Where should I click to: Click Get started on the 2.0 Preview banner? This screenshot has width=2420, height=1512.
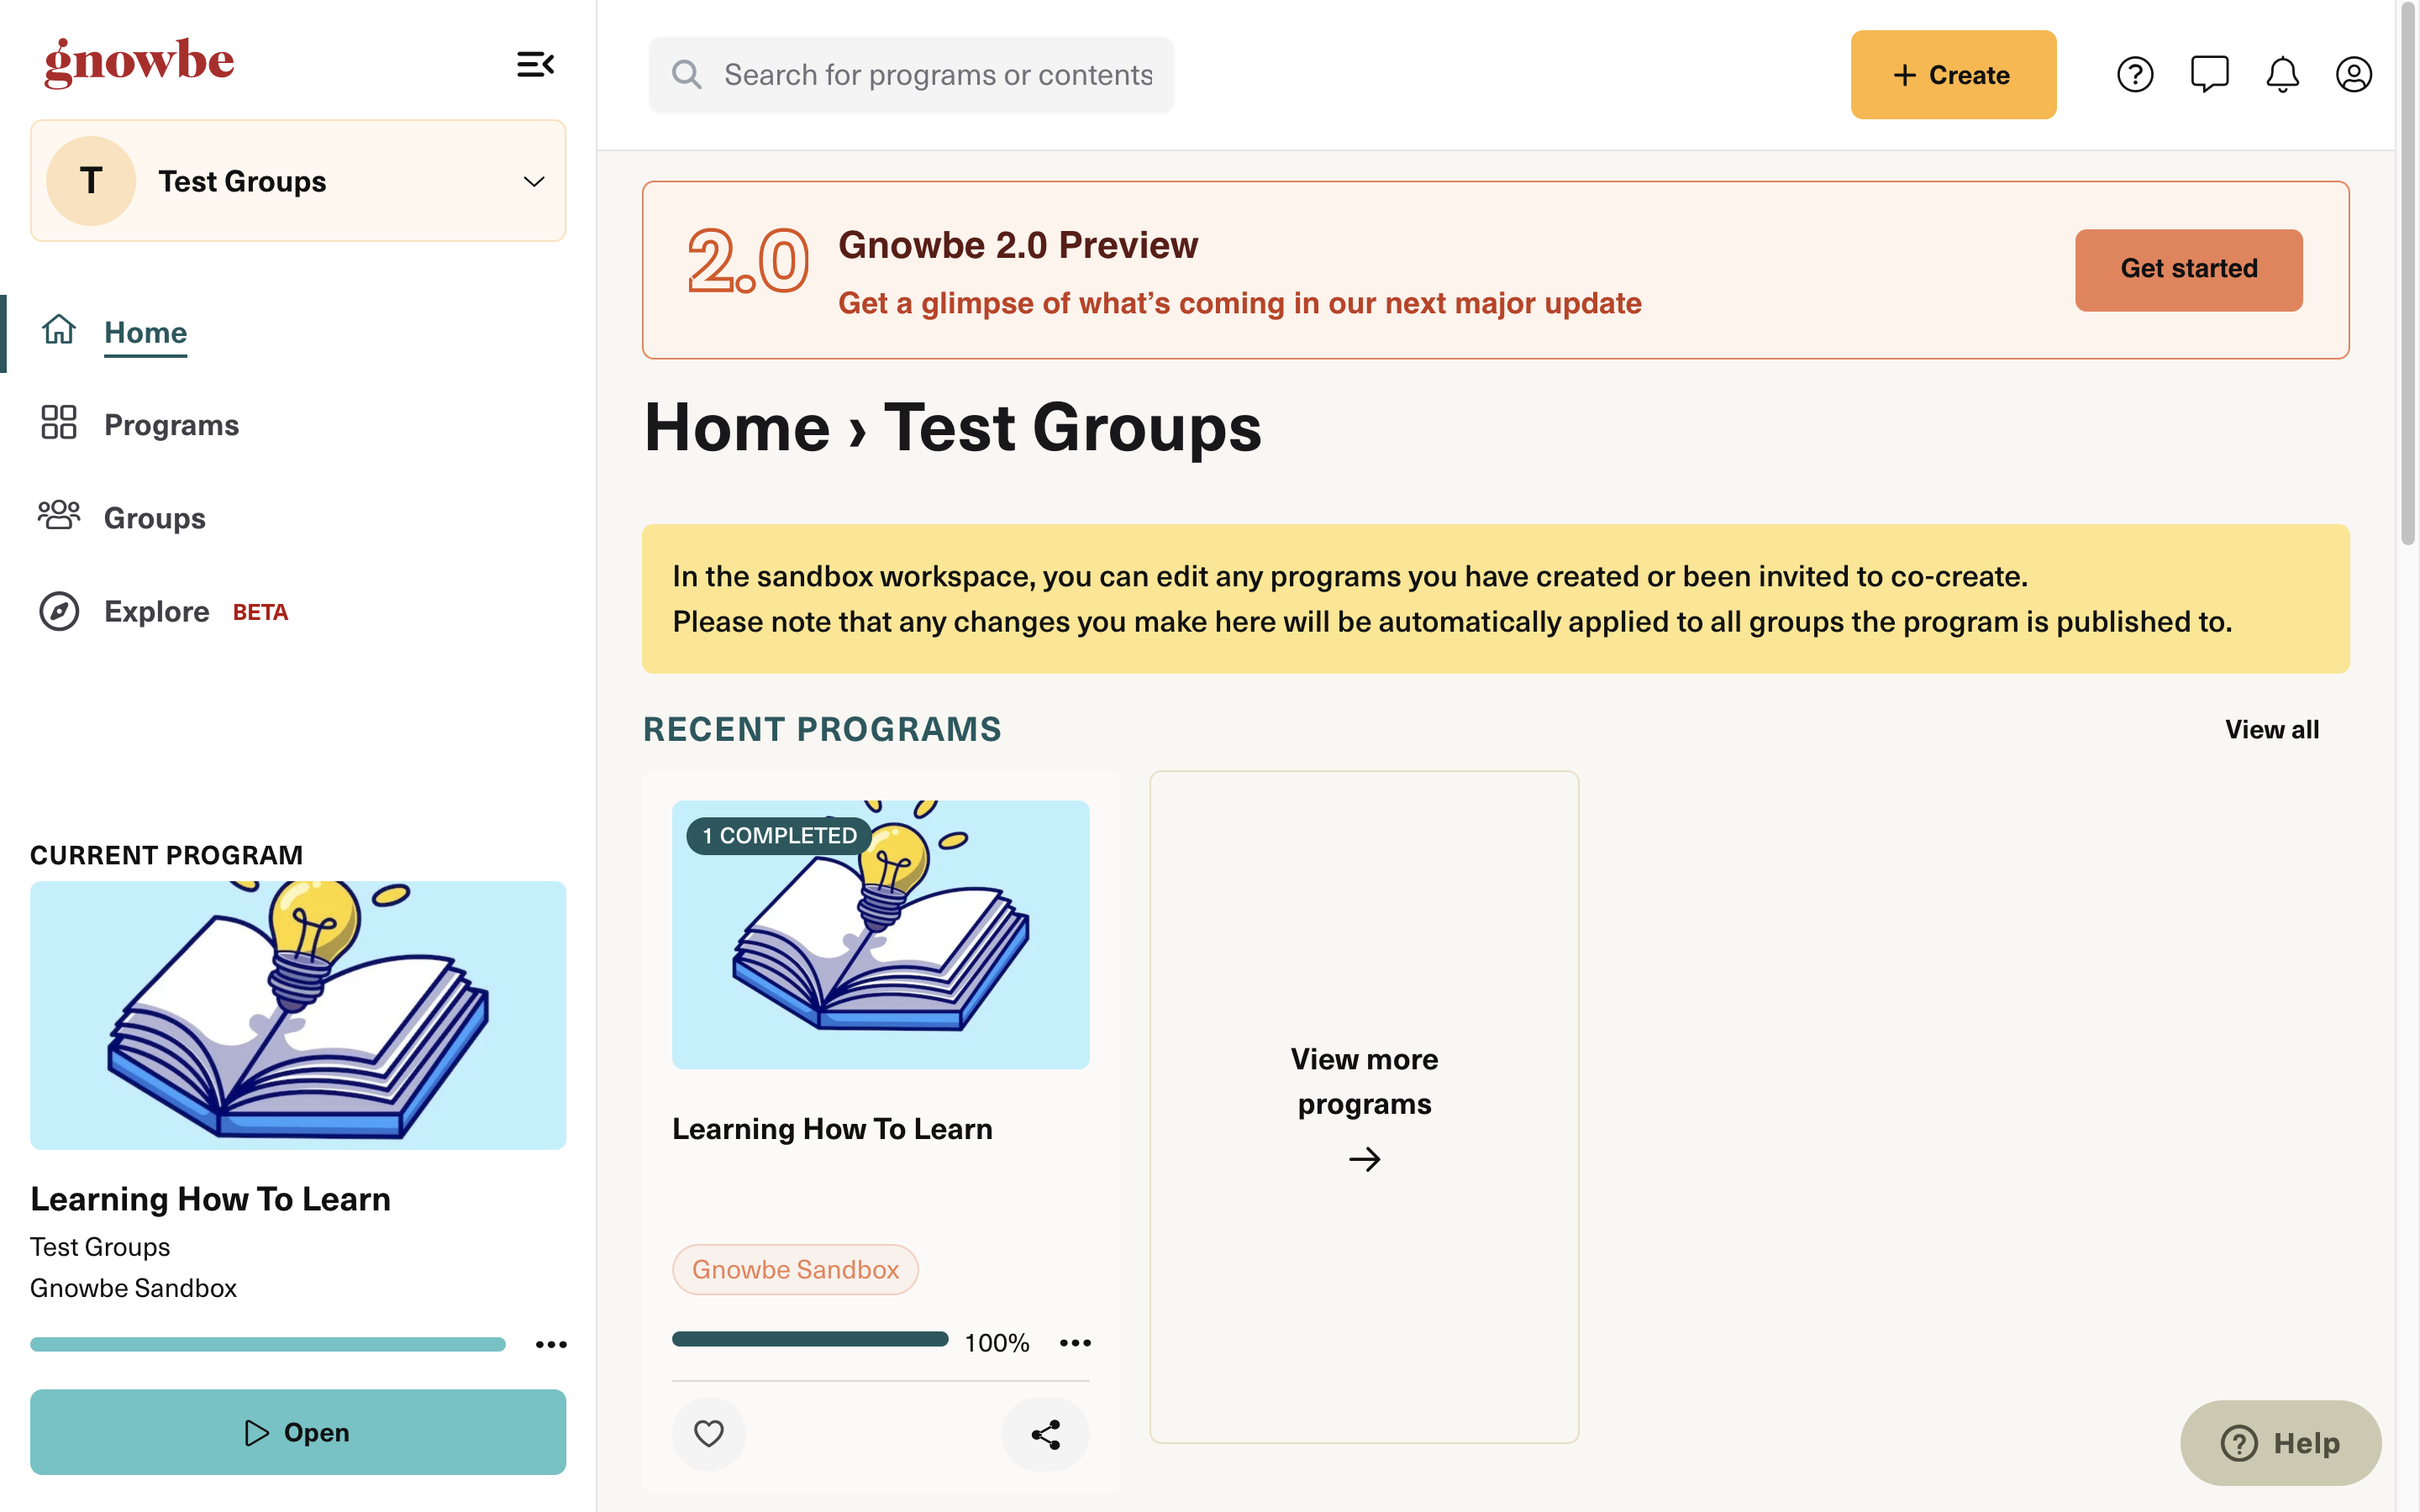tap(2188, 269)
